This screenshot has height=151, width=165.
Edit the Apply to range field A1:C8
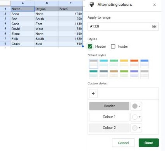[x=123, y=26]
